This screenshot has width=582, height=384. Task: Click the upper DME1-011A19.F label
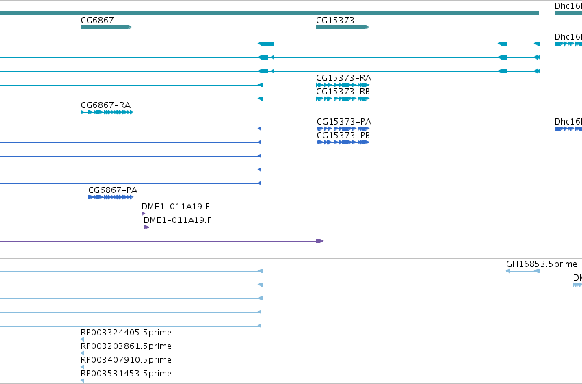pos(175,207)
